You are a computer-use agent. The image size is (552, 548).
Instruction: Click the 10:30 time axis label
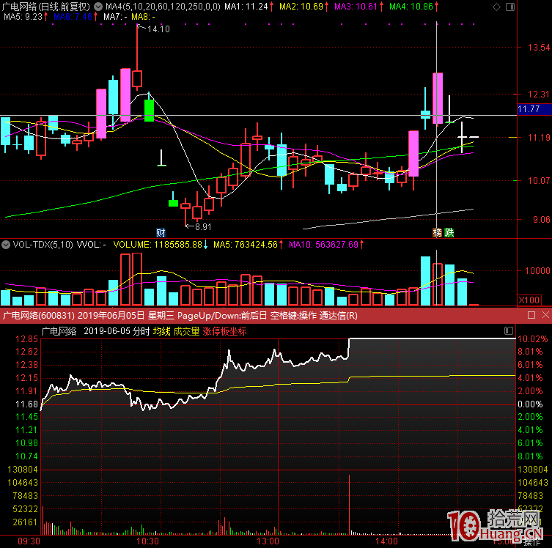click(147, 541)
